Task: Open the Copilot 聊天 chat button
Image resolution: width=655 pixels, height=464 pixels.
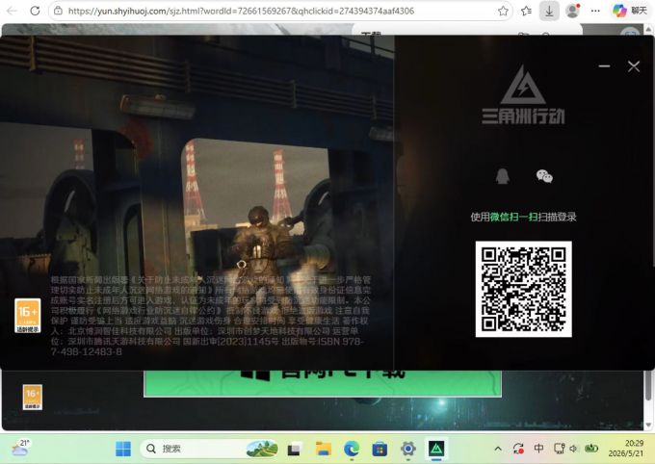Action: (629, 11)
